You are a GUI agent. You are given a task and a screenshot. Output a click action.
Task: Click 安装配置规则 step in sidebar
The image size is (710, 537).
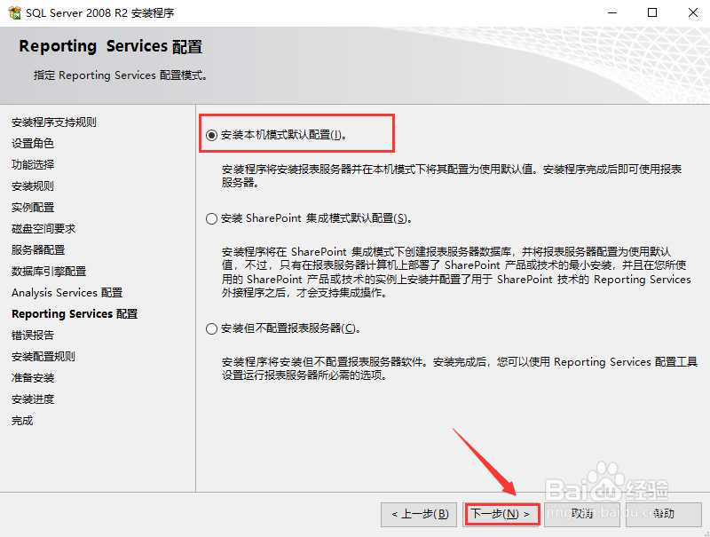click(x=43, y=356)
